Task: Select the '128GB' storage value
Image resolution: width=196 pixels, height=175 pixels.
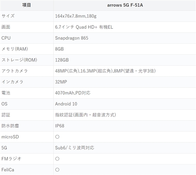Action: tap(62, 60)
